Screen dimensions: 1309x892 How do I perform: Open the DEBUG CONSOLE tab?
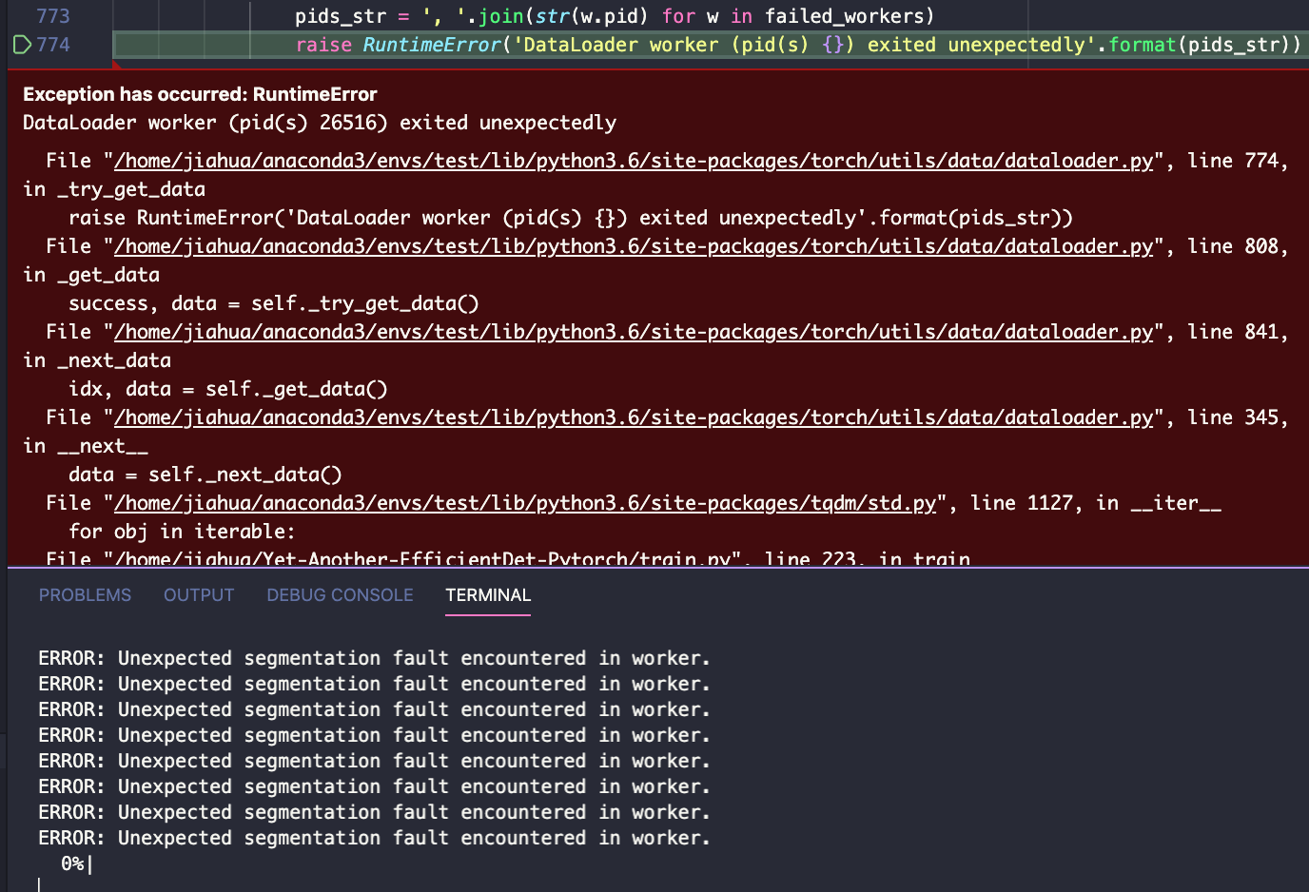pos(339,594)
